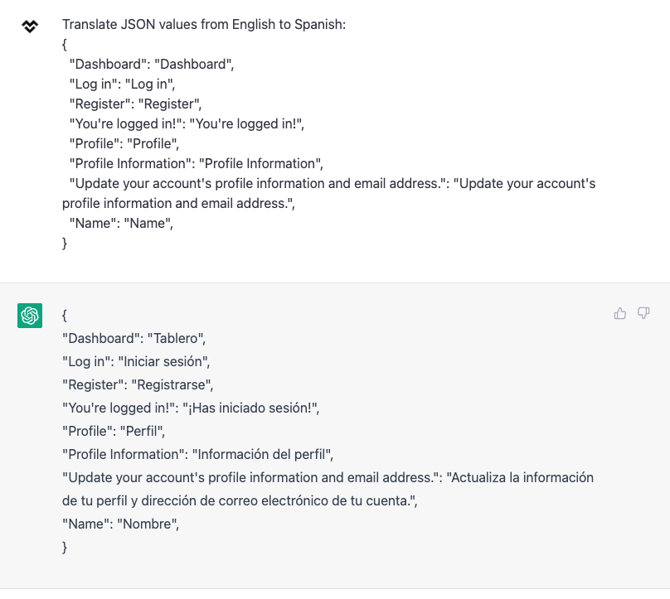Screen dimensions: 670x599
Task: Click the translated line containing "Nombre"
Action: [x=120, y=524]
